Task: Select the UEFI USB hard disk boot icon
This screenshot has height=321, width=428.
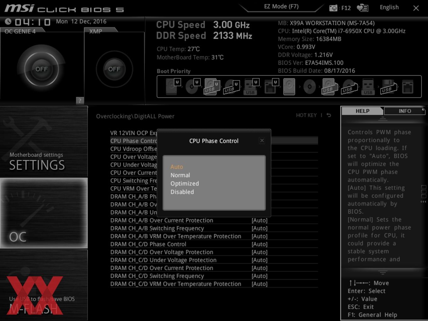Action: point(211,87)
